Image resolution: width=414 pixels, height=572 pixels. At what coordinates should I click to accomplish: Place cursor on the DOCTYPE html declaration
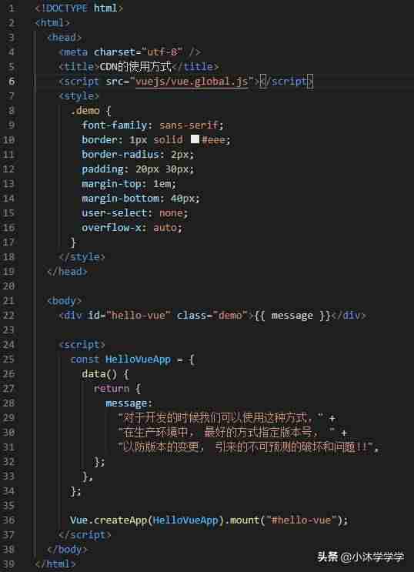pos(78,8)
